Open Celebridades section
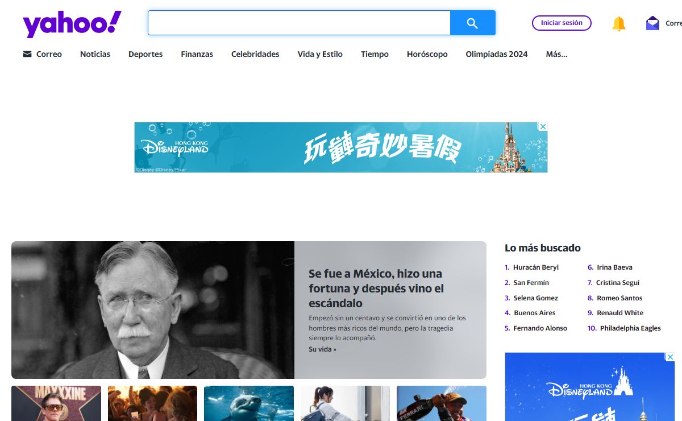Screen dimensions: 682x421 (255, 54)
